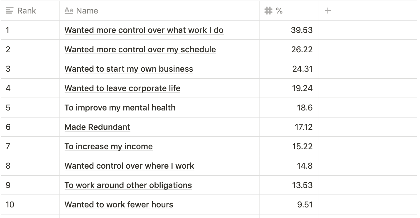Select the Rank cell containing 10

tap(30, 204)
